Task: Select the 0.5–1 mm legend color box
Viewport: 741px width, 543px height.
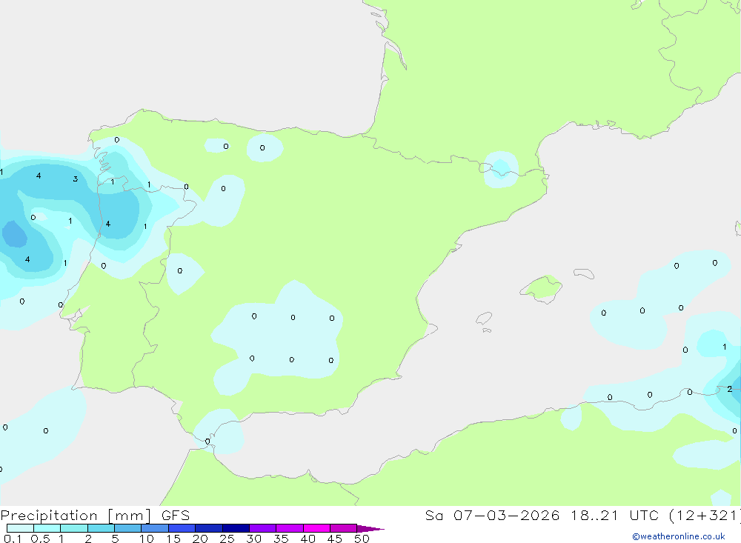Action: (x=47, y=528)
